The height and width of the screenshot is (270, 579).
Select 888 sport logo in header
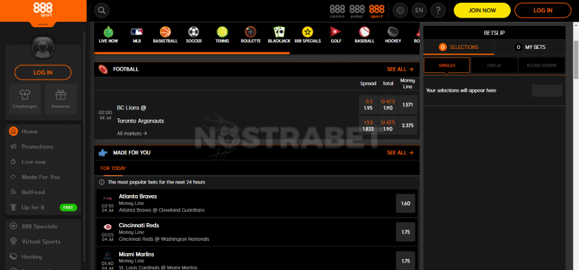377,11
